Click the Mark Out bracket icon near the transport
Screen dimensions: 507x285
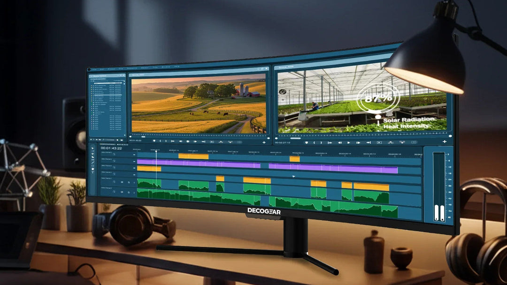(166, 141)
